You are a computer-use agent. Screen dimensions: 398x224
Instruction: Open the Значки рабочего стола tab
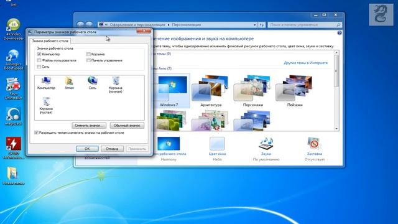click(50, 41)
